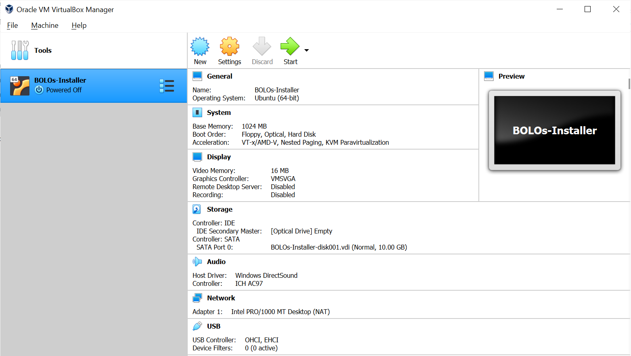Click the Discard toolbar icon

[262, 47]
